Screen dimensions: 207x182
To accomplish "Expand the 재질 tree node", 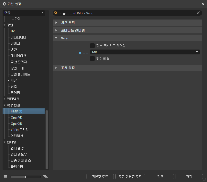I will 8,80.
